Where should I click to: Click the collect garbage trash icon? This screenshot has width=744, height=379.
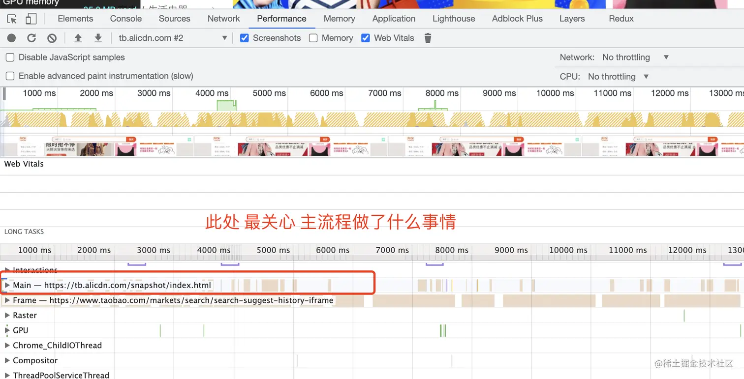pyautogui.click(x=428, y=38)
